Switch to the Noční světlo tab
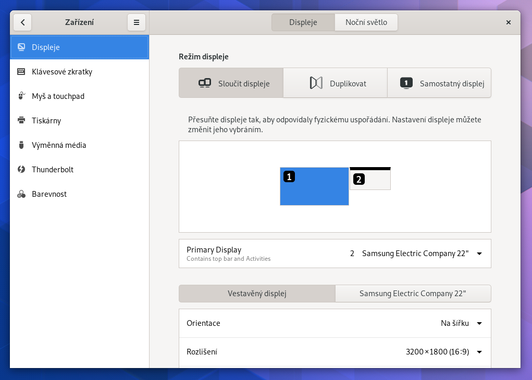 pos(366,22)
